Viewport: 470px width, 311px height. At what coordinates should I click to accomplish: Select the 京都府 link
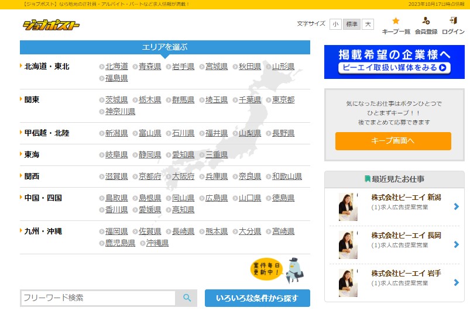(x=150, y=177)
